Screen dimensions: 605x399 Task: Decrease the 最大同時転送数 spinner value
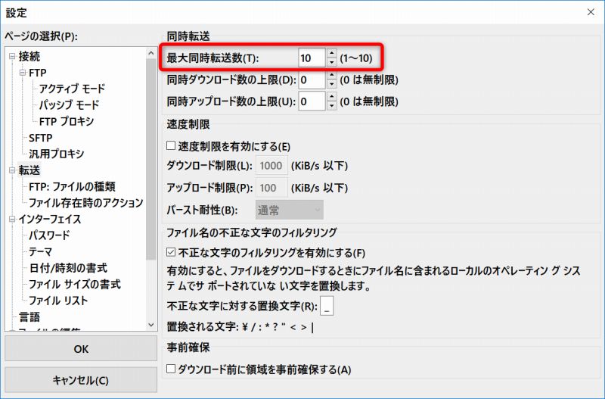(x=331, y=62)
